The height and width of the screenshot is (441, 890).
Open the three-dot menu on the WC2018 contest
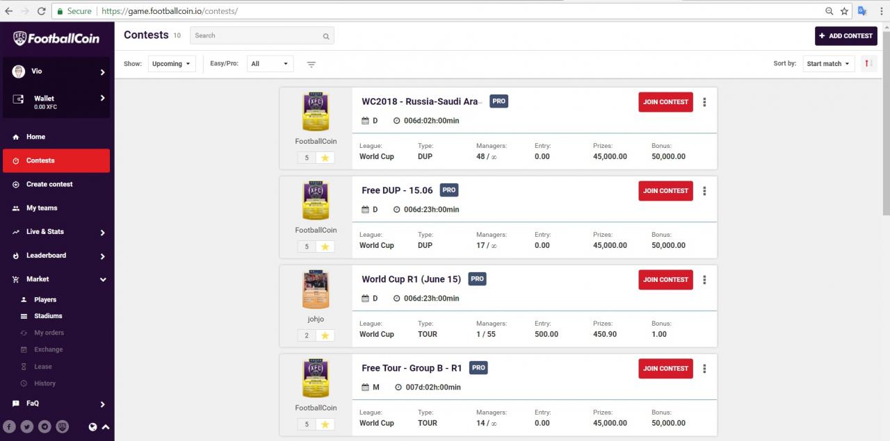pyautogui.click(x=704, y=101)
